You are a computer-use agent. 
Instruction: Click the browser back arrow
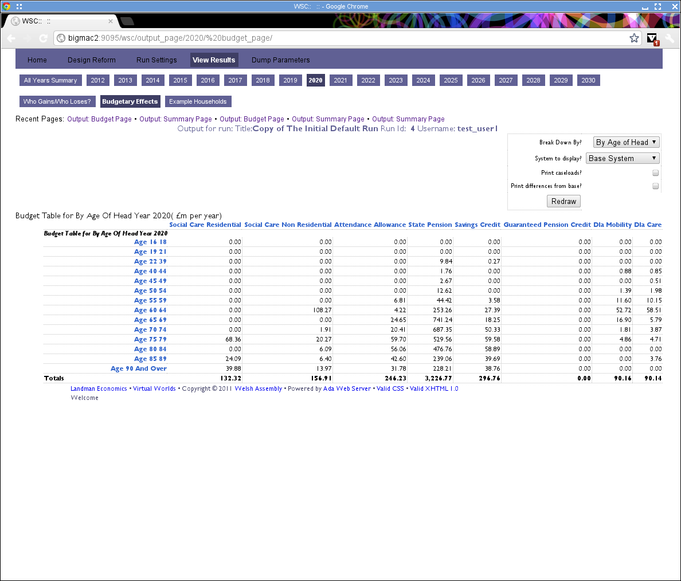(11, 38)
